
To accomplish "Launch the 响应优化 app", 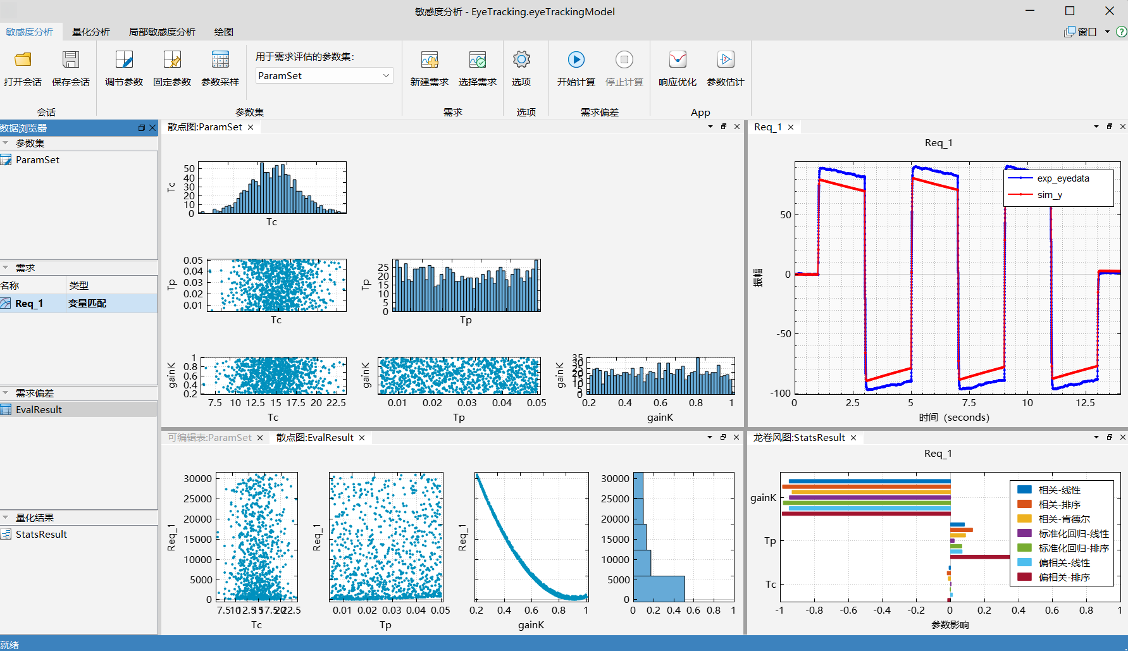I will tap(677, 60).
